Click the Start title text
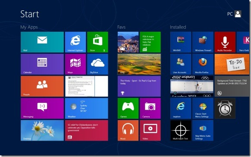 30,14
